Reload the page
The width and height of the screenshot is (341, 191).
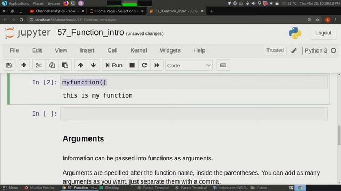point(21,20)
